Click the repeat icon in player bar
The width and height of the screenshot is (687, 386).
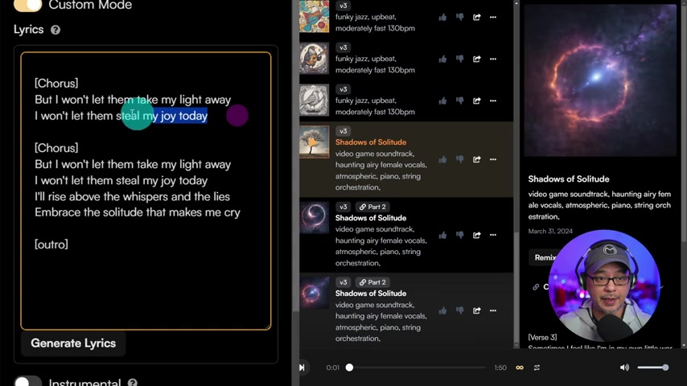pyautogui.click(x=537, y=368)
